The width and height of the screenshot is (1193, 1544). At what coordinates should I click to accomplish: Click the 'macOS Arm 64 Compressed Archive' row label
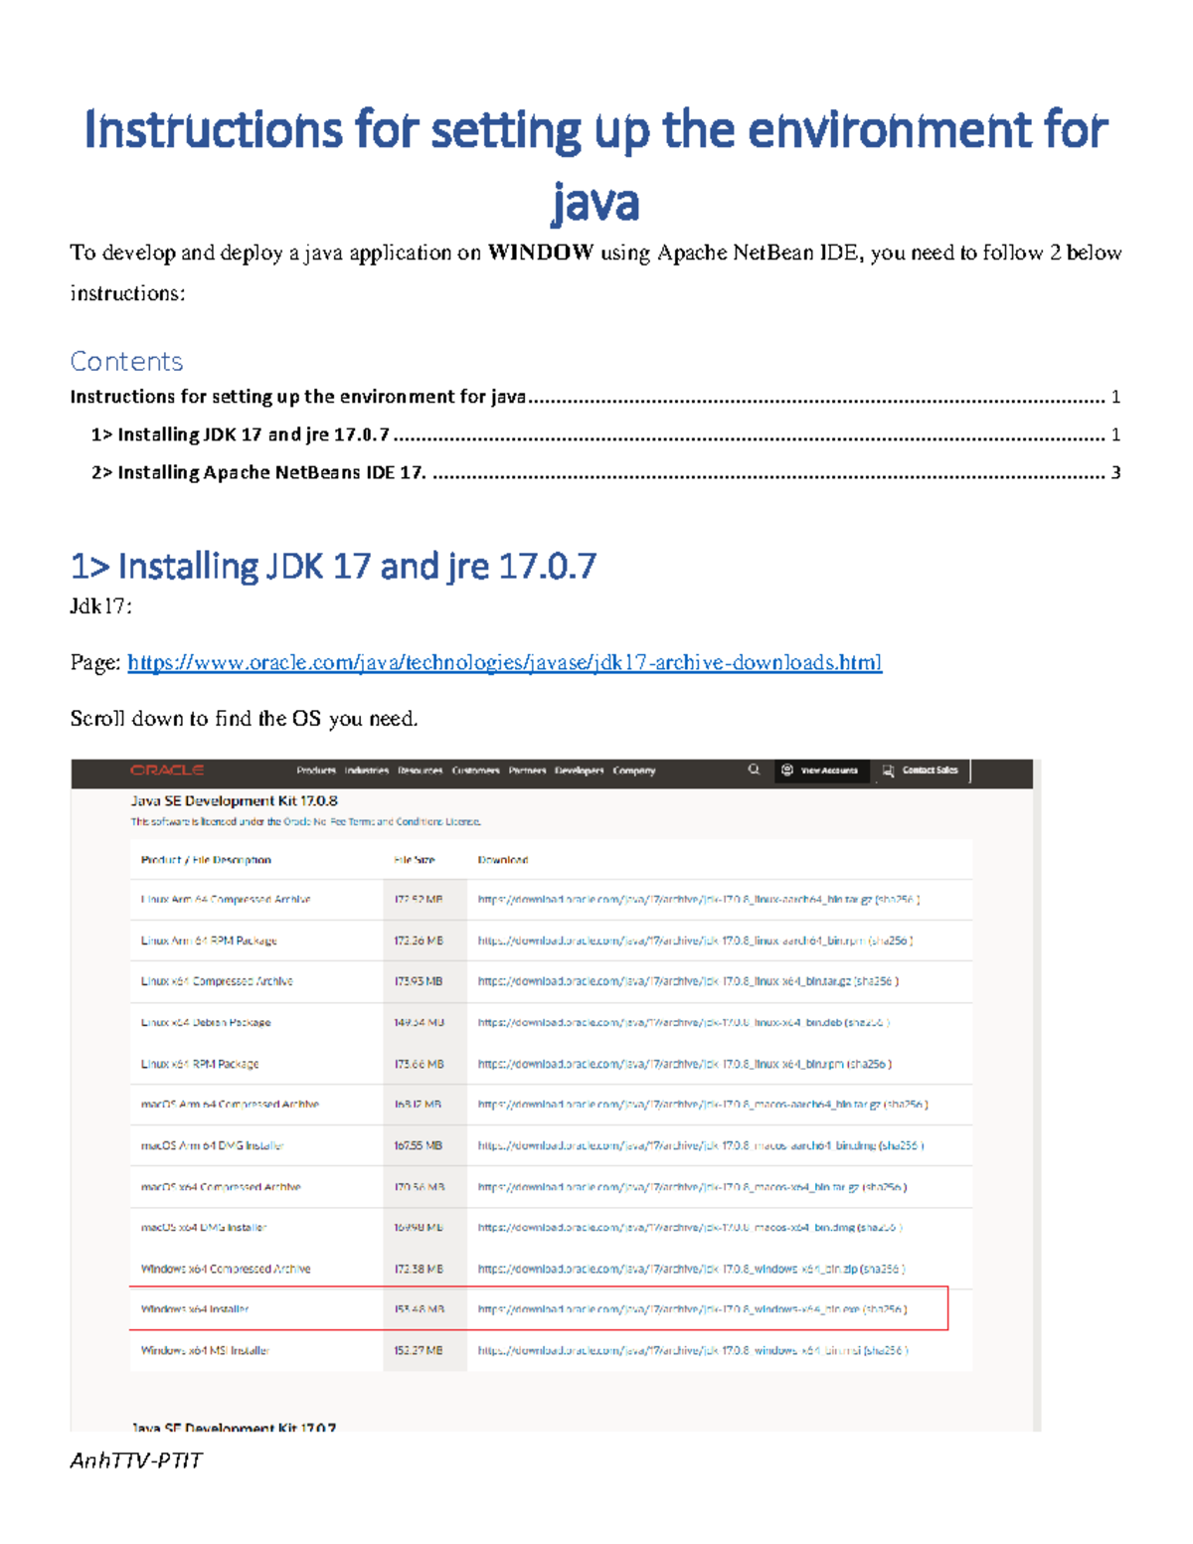(230, 1105)
